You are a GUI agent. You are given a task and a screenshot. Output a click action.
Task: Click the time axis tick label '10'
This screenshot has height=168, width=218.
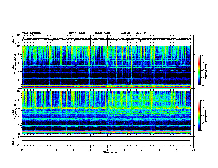coord(194,150)
